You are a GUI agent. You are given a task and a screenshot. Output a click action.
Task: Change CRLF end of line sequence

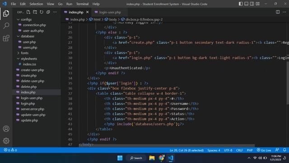coord(239,150)
